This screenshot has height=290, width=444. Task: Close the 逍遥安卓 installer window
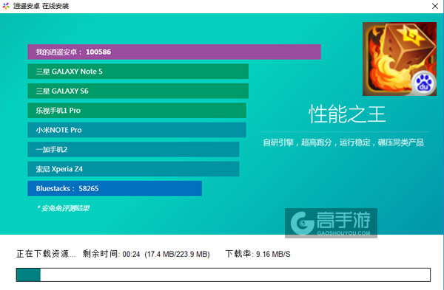[435, 6]
